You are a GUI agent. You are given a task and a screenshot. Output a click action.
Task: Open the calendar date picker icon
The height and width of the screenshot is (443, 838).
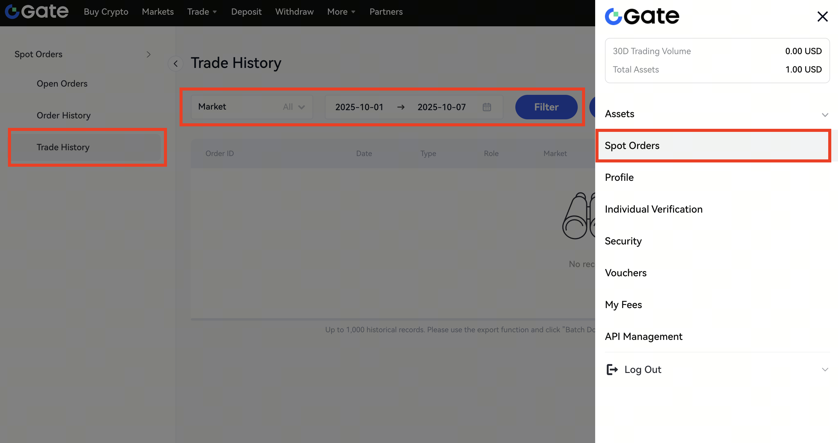tap(487, 107)
